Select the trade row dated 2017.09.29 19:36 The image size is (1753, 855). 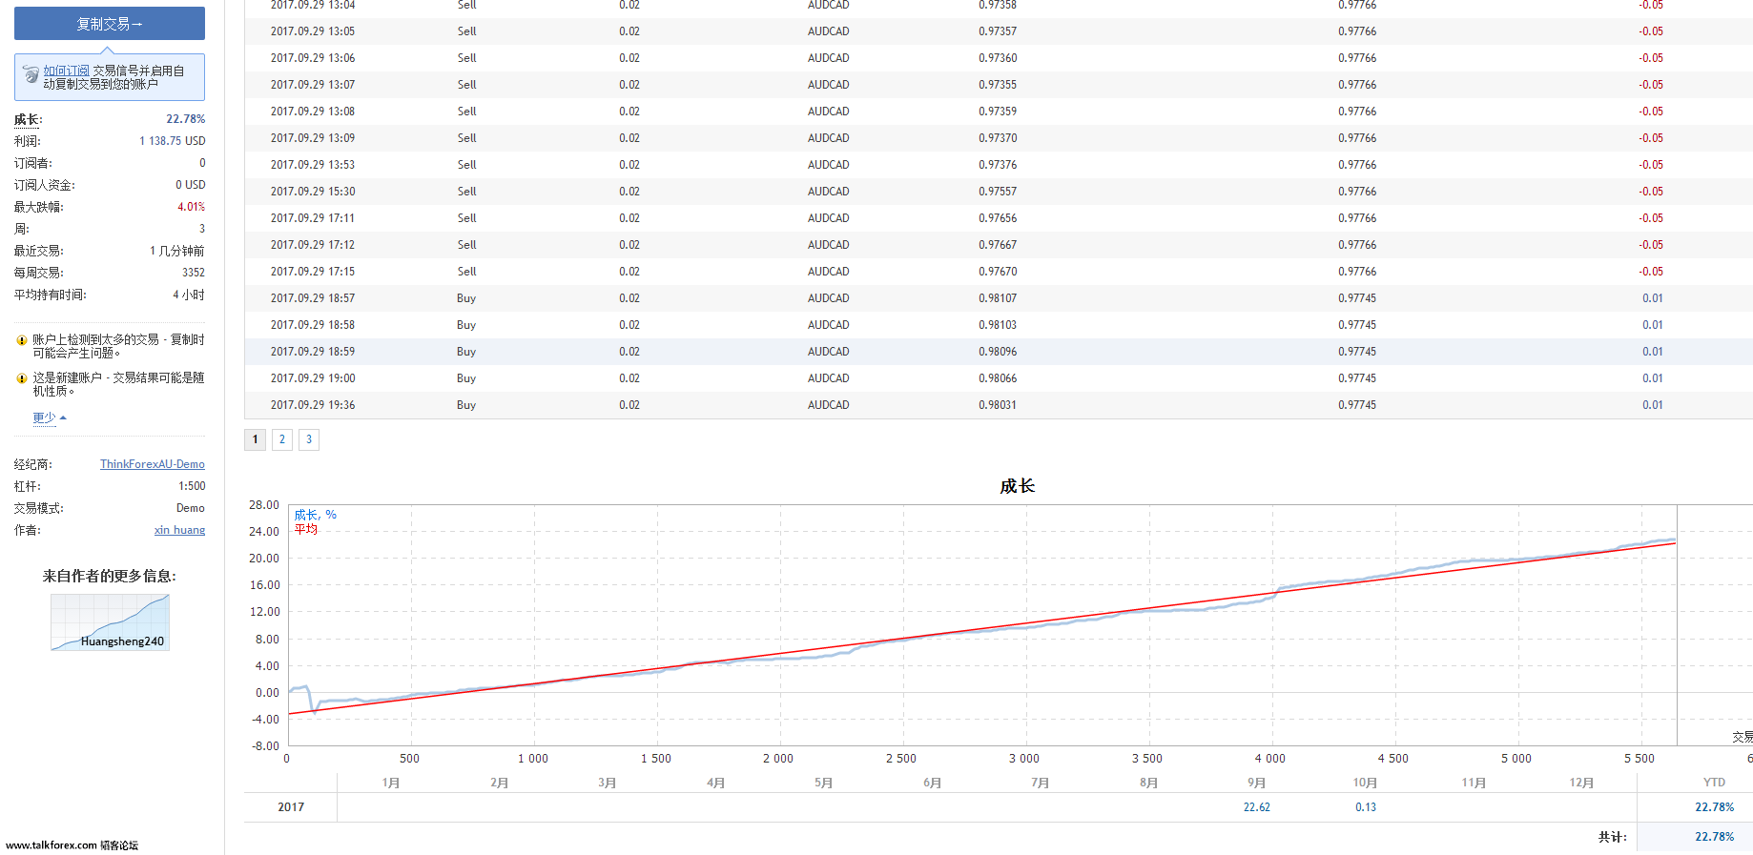pyautogui.click(x=999, y=405)
